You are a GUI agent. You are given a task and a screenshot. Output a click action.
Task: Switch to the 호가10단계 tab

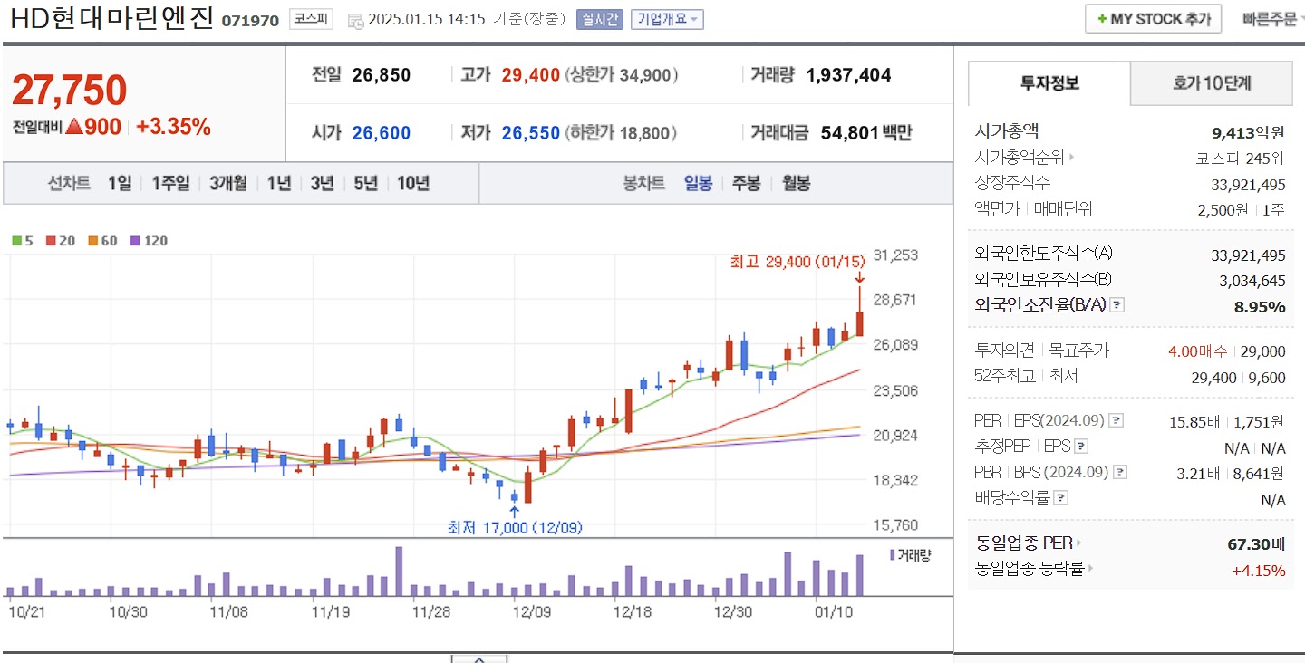(x=1212, y=83)
